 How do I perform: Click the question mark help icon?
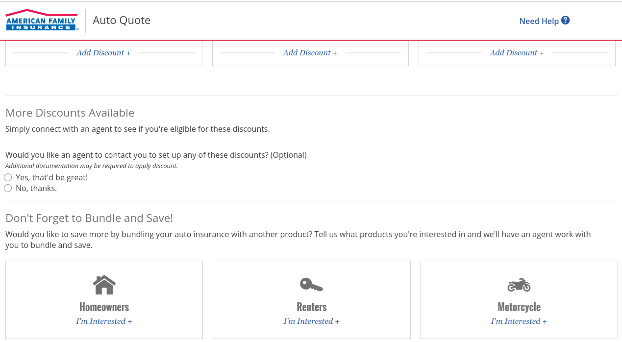pos(565,21)
